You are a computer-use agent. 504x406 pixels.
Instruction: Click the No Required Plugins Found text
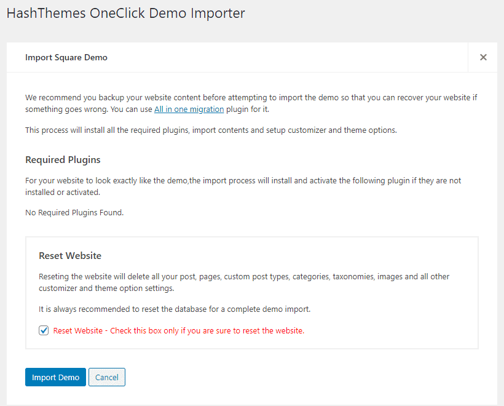[x=74, y=213]
